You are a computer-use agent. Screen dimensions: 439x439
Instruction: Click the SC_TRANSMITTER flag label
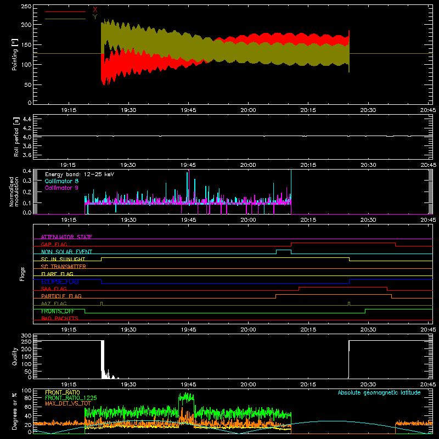pyautogui.click(x=64, y=267)
